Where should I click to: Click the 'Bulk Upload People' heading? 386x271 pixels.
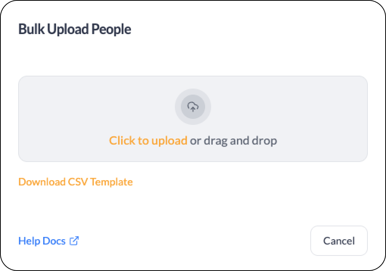pos(75,29)
